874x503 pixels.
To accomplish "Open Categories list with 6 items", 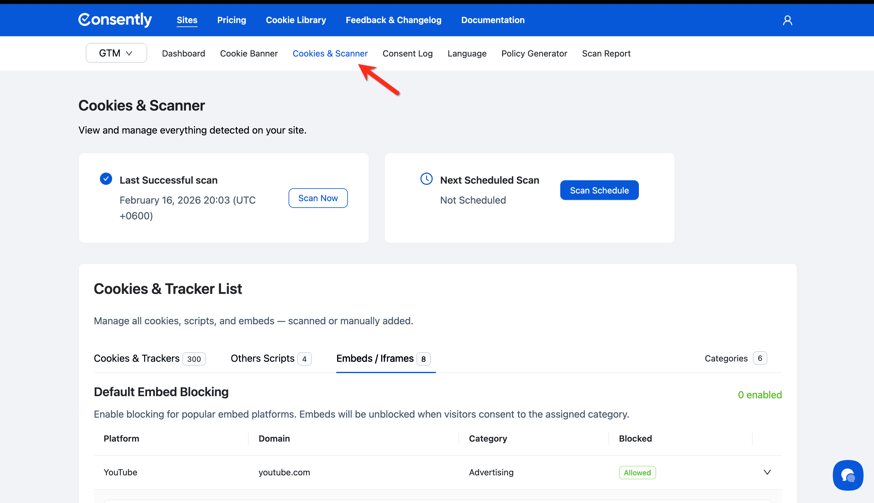I will tap(735, 359).
